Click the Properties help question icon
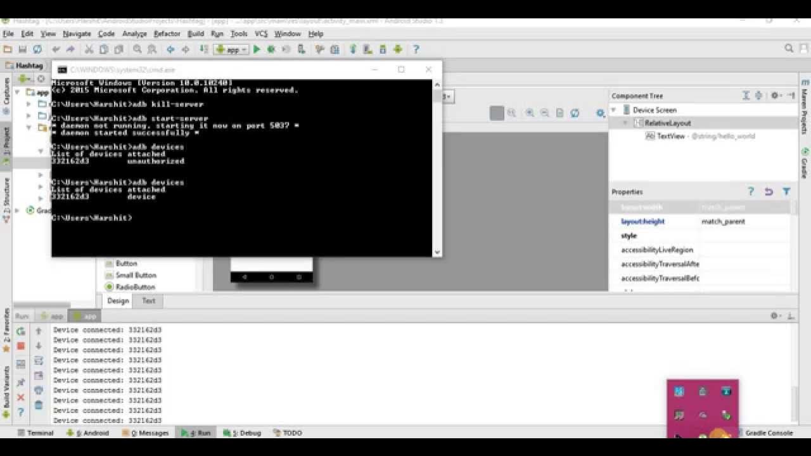 751,191
